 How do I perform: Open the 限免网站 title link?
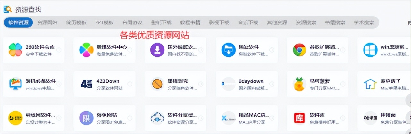pyautogui.click(x=107, y=115)
